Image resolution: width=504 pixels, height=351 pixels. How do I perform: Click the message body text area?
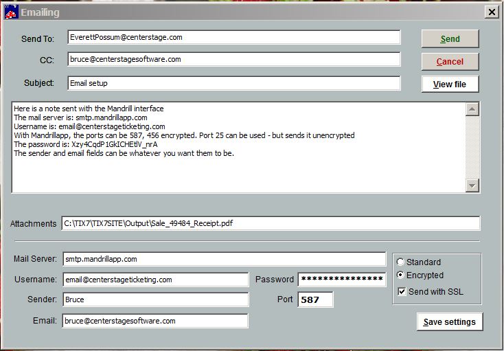pyautogui.click(x=238, y=147)
